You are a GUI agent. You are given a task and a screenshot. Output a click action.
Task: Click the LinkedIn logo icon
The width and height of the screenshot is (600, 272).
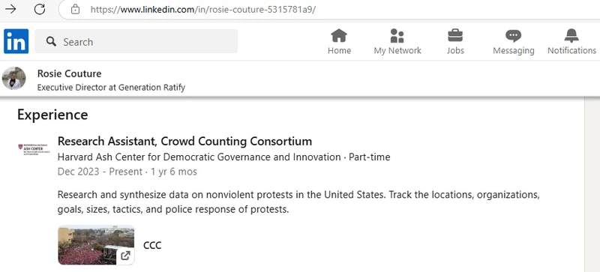coord(16,41)
